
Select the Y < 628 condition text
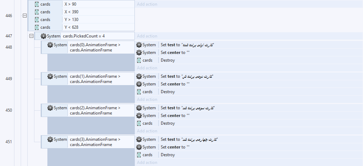point(71,27)
